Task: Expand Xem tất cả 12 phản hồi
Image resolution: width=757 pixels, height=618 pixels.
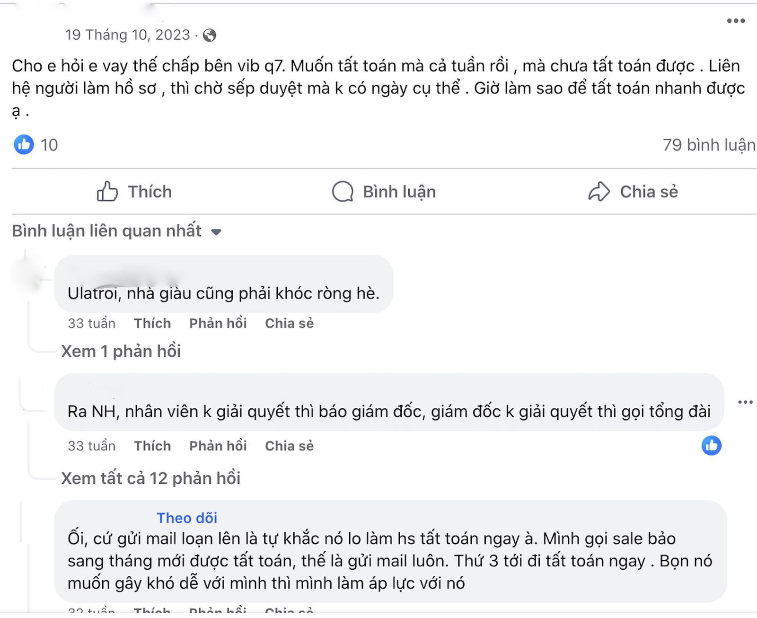Action: pyautogui.click(x=150, y=478)
